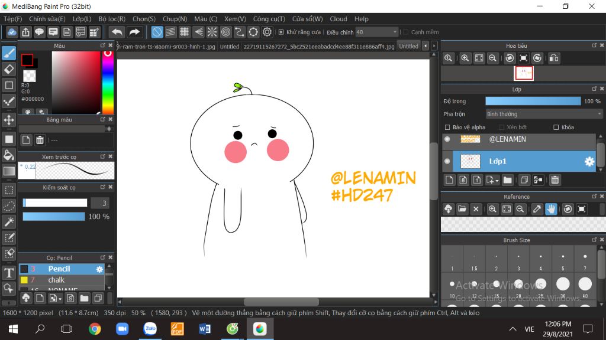Image resolution: width=606 pixels, height=340 pixels.
Task: Pick brush size 40 preset
Action: point(585,285)
